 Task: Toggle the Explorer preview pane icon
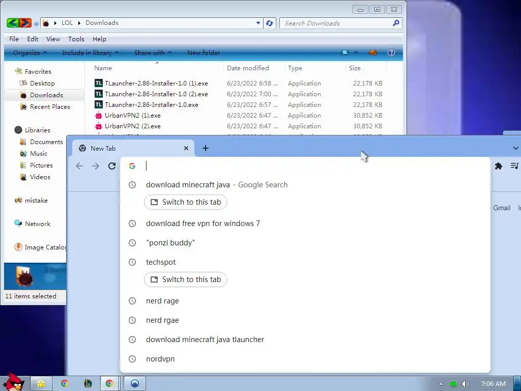pos(373,52)
